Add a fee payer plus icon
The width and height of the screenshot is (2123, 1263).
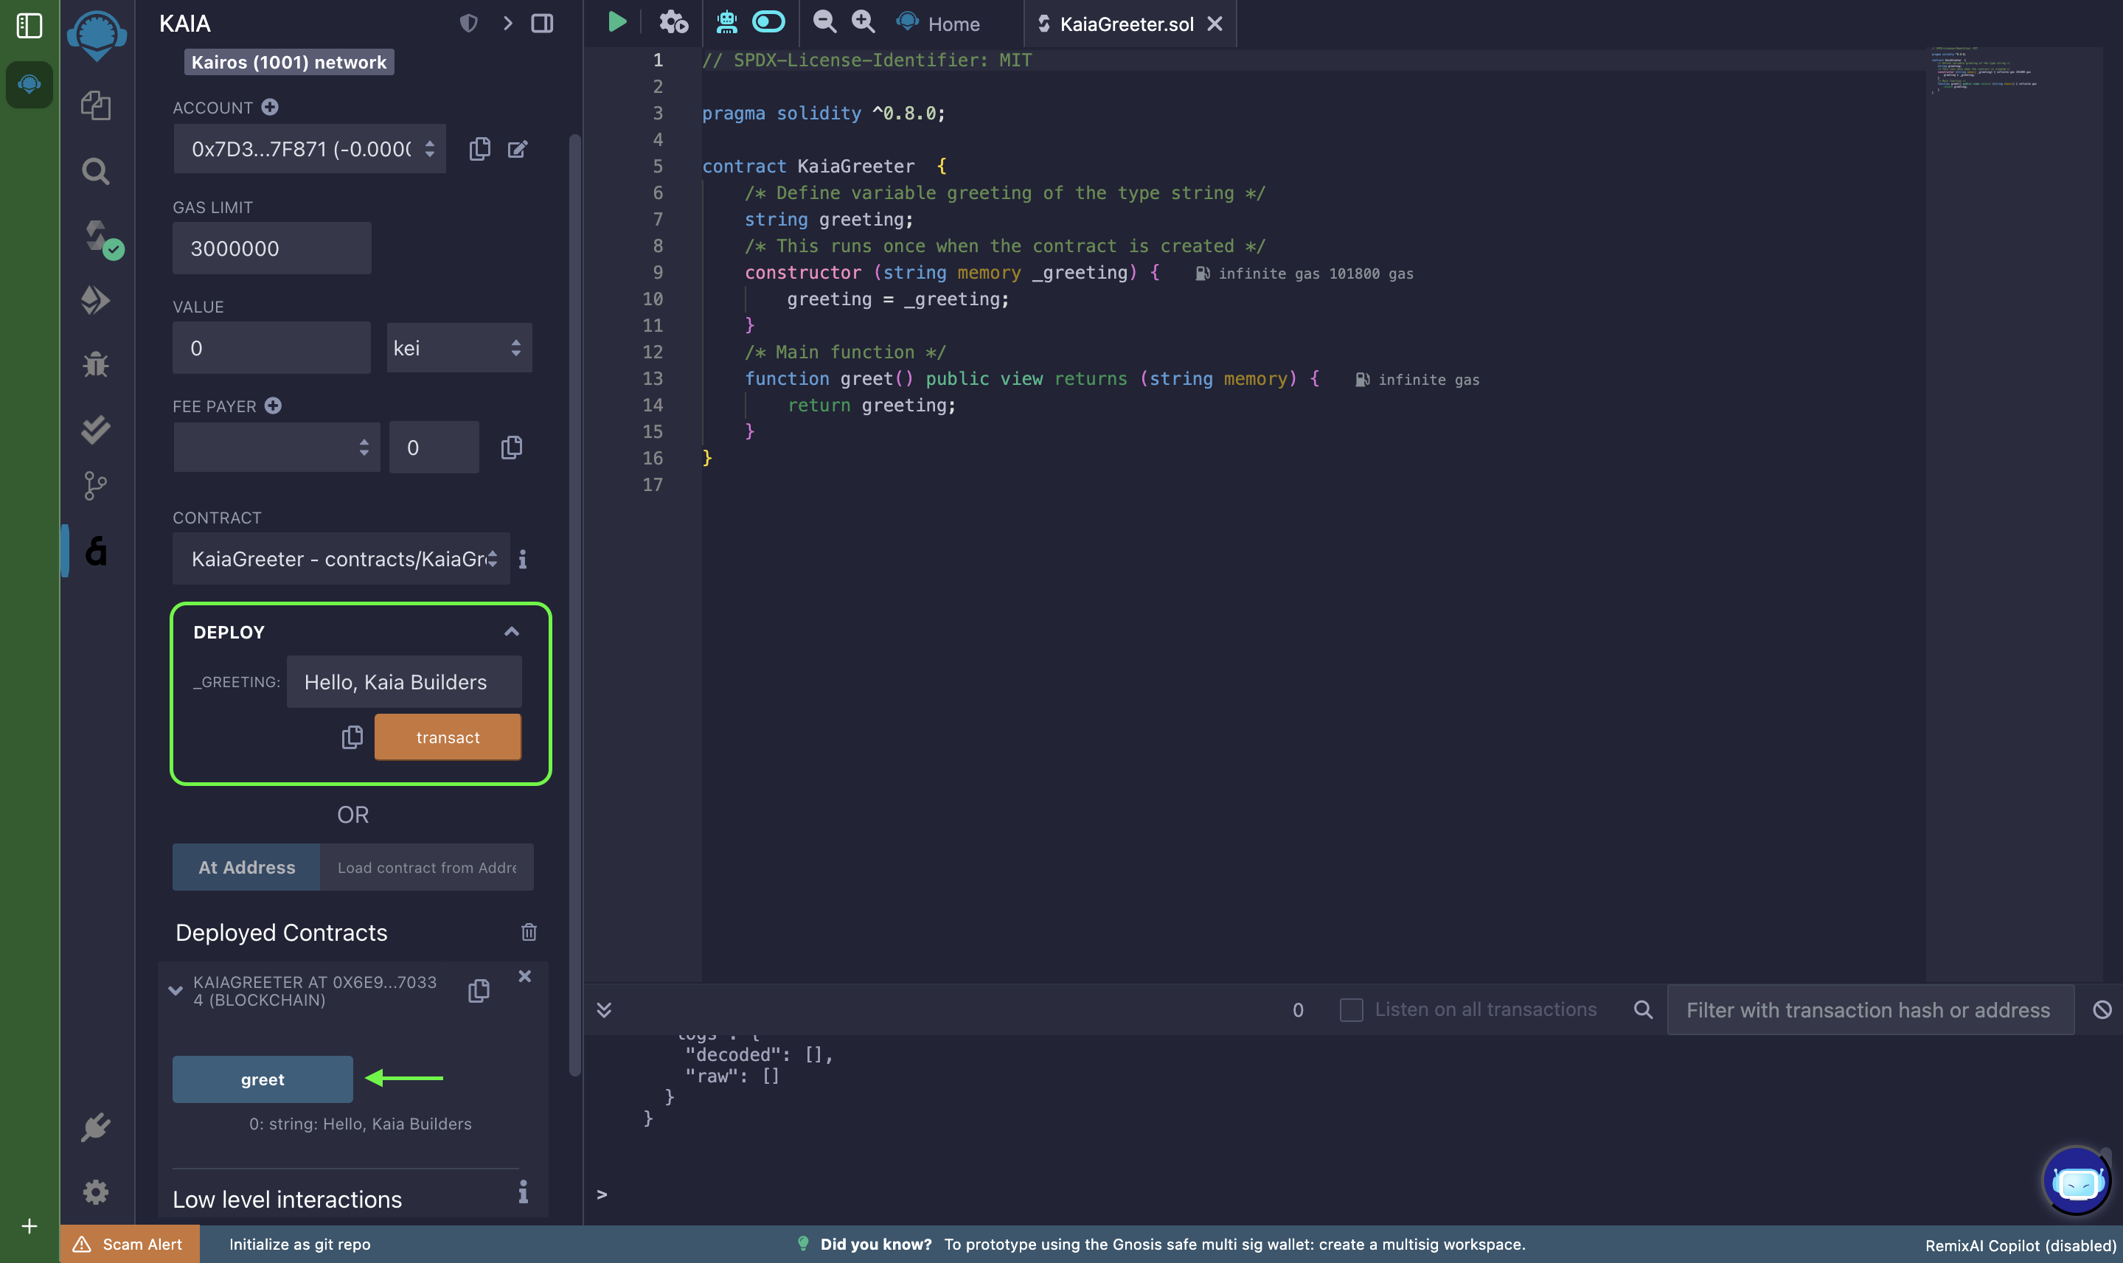pyautogui.click(x=272, y=406)
